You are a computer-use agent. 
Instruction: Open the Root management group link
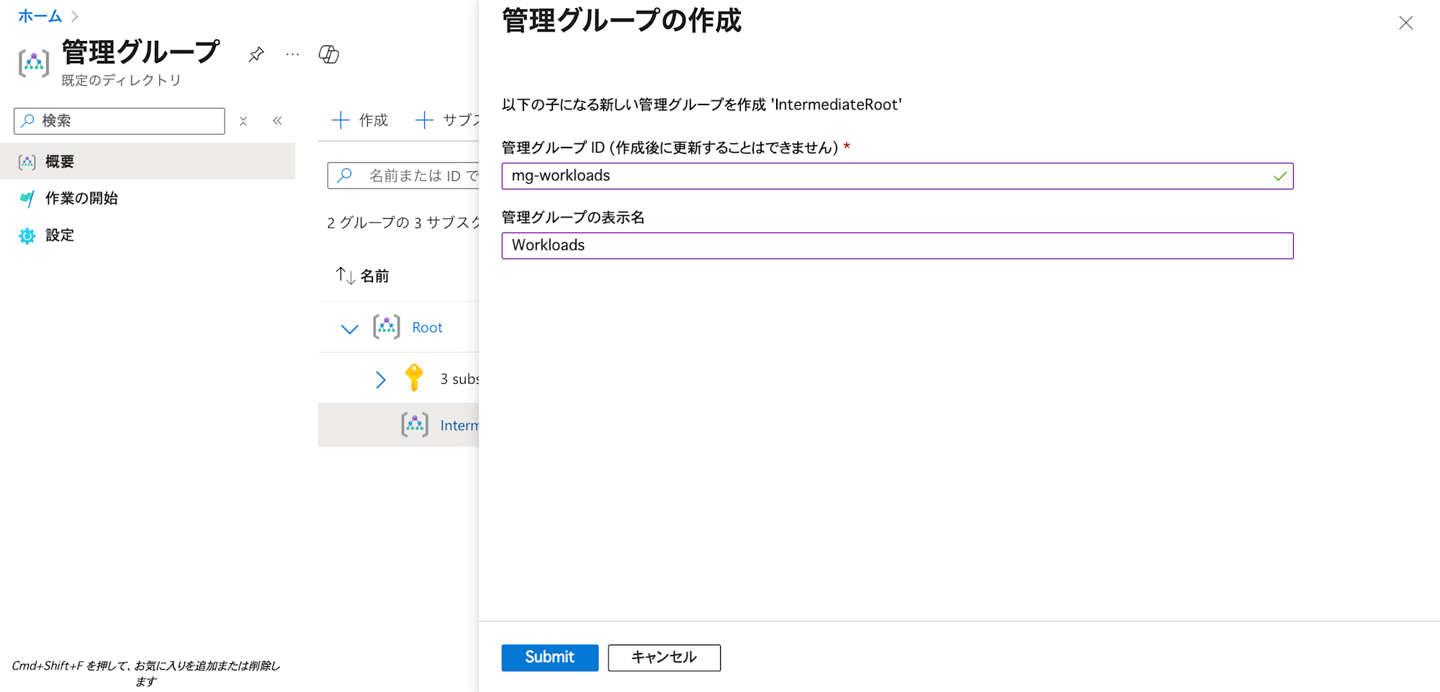[427, 328]
